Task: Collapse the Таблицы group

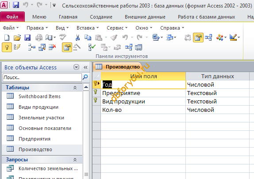Action: pyautogui.click(x=75, y=88)
